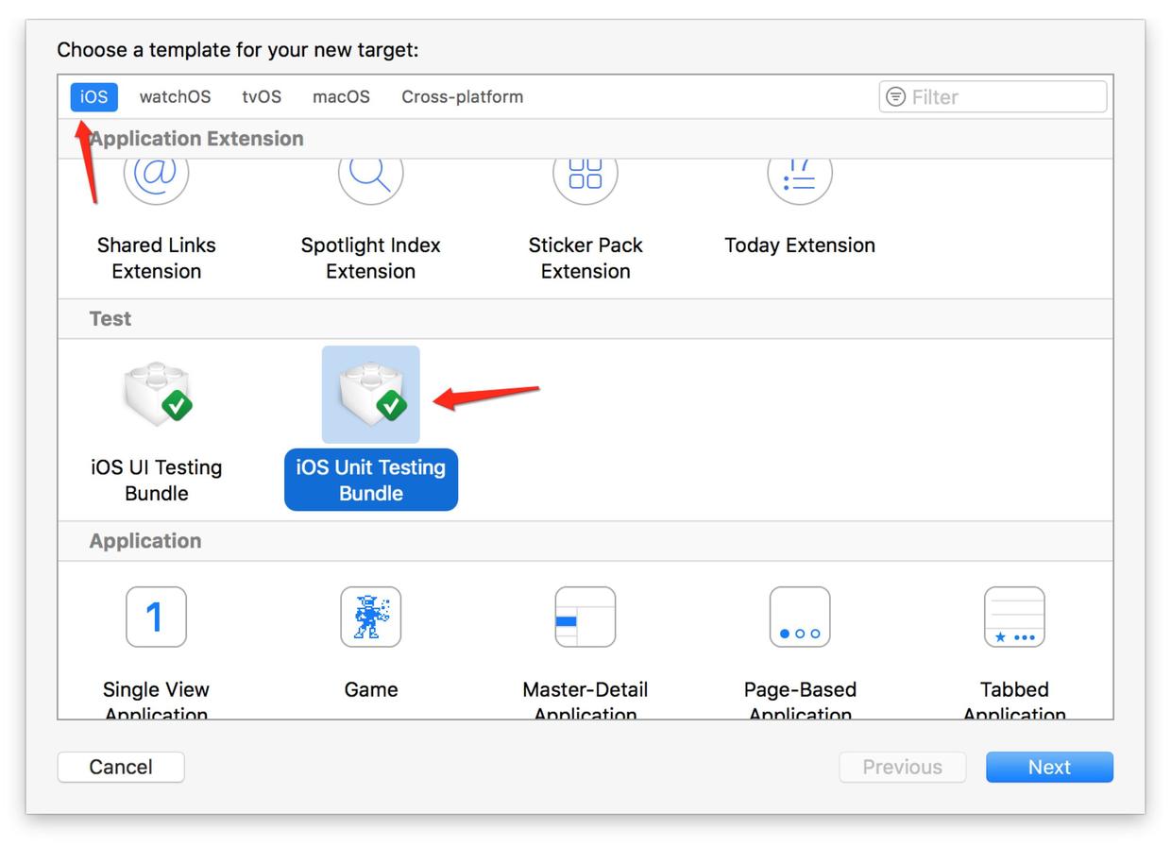
Task: Pick the Single View Application icon
Action: 156,617
